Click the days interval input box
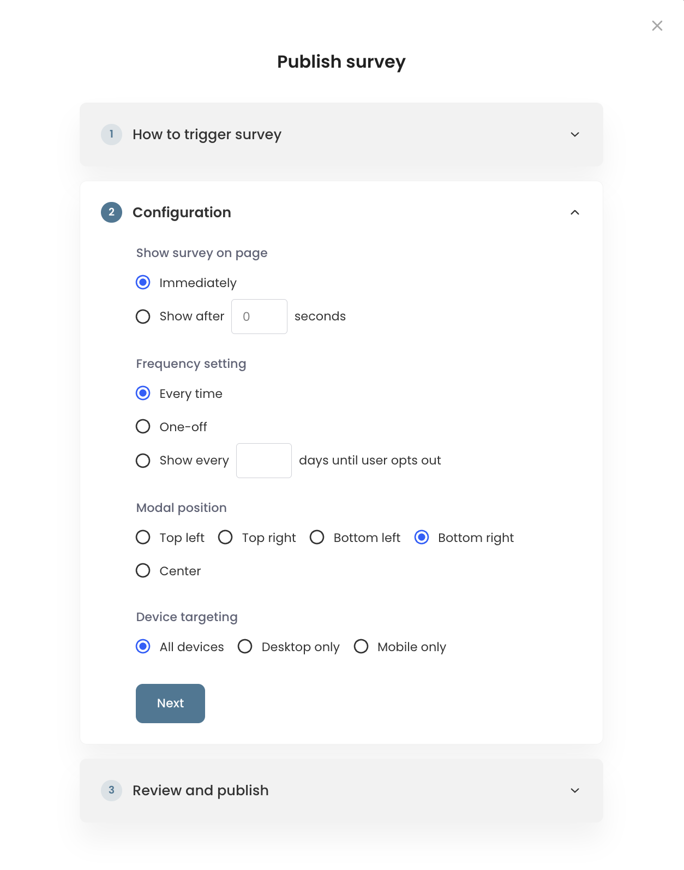Screen dimensions: 684x870 coord(264,461)
